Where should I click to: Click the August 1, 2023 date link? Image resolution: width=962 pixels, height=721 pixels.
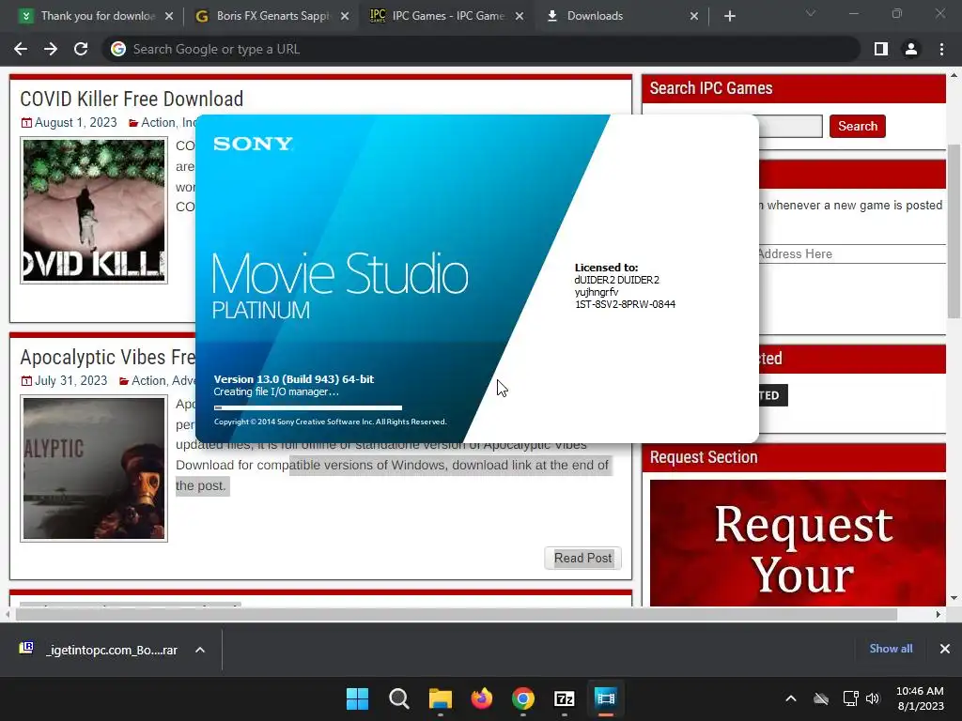click(x=75, y=123)
